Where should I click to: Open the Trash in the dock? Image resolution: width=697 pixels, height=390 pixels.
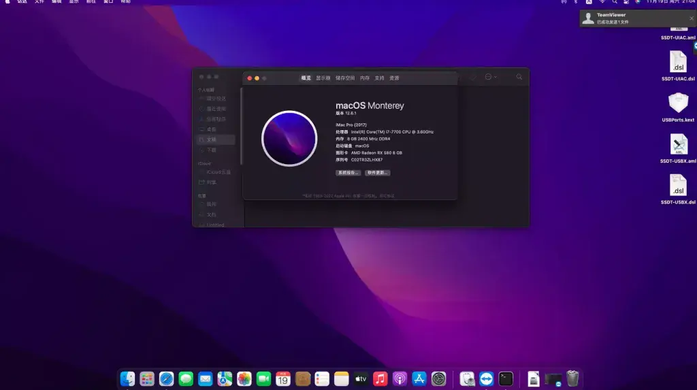(x=572, y=379)
